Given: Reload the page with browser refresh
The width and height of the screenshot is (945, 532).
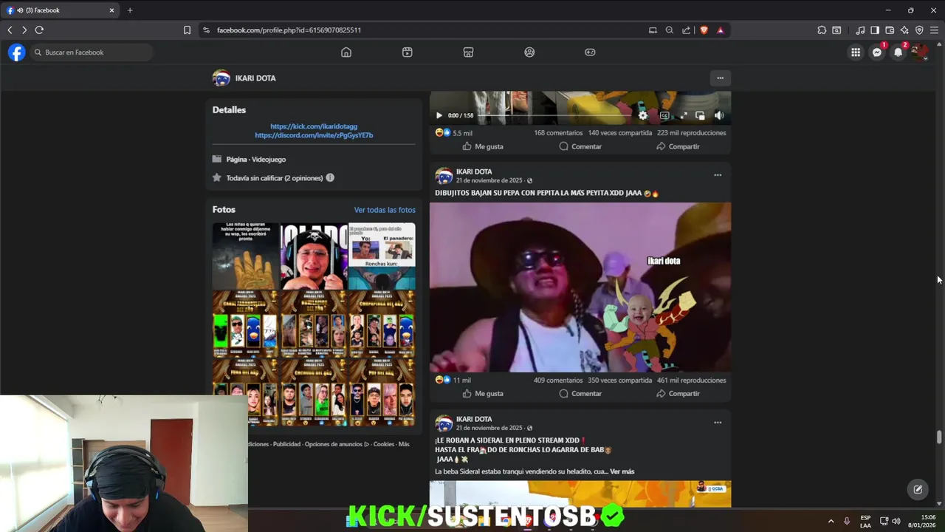Looking at the screenshot, I should coord(39,30).
